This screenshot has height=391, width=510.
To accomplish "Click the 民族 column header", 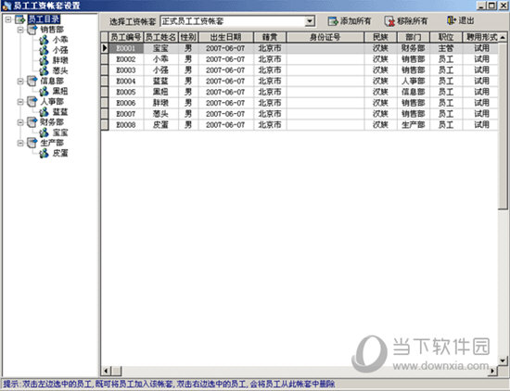I will point(380,37).
